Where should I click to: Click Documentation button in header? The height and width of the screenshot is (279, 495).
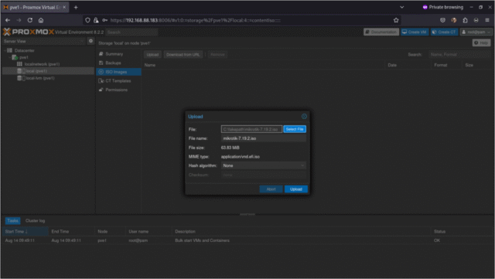pos(381,32)
